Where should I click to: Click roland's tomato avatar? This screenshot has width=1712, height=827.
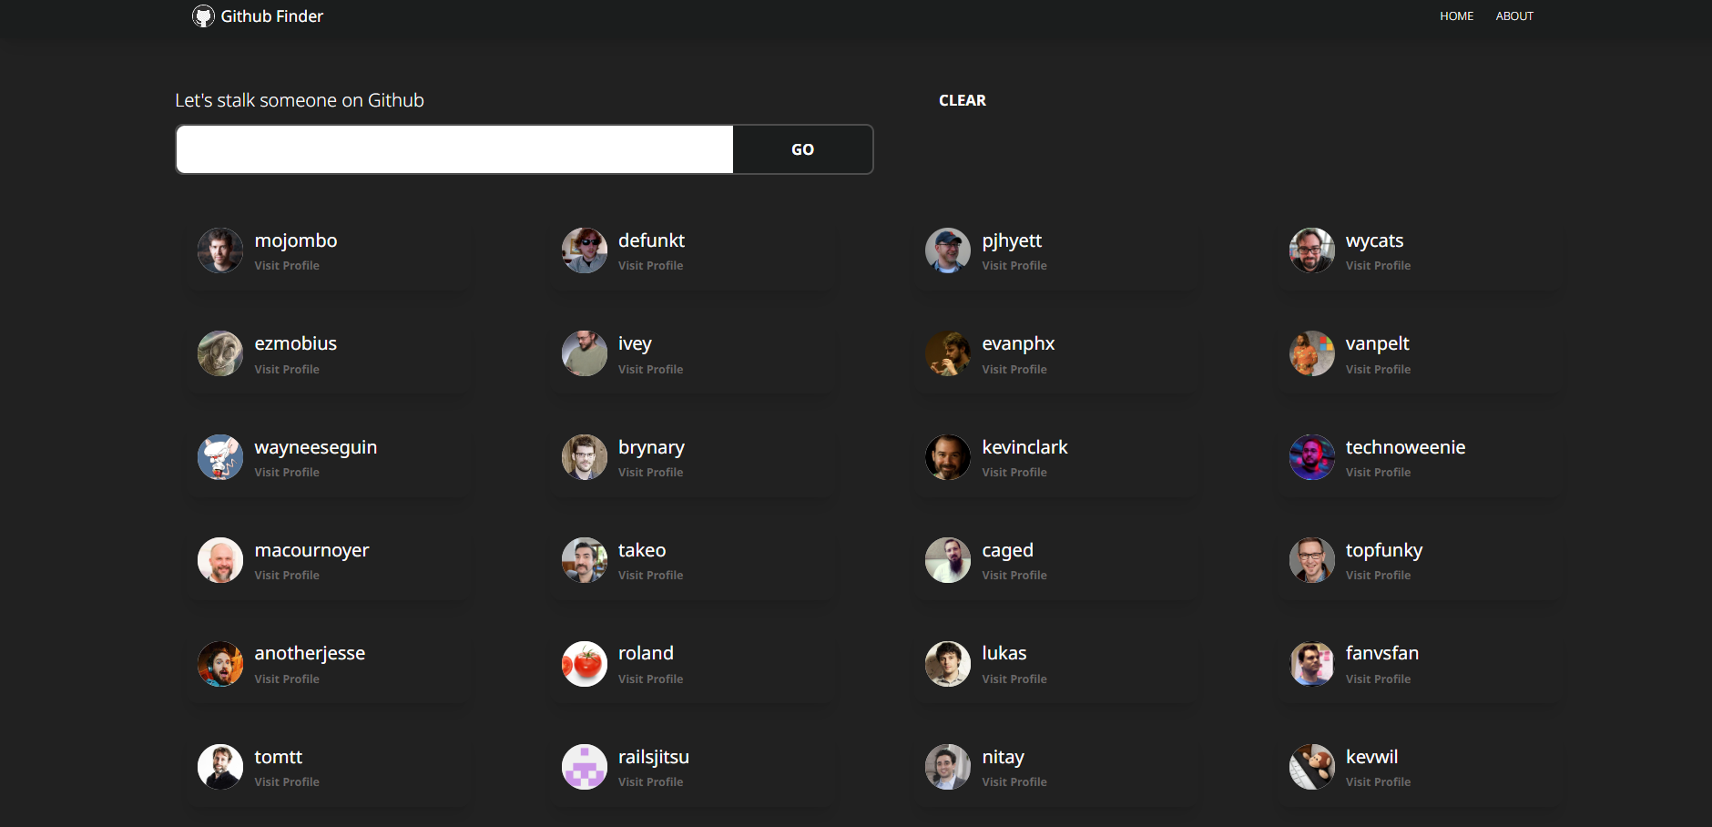[585, 664]
